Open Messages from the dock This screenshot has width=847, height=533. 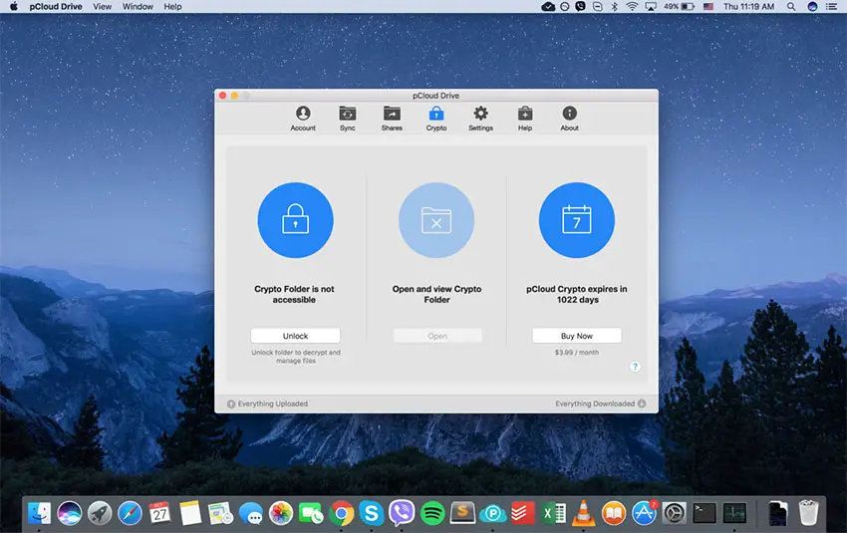coord(251,513)
